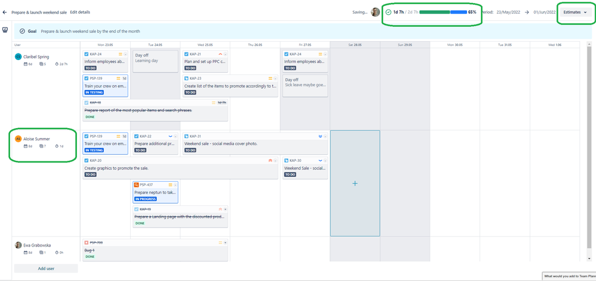This screenshot has height=281, width=596.
Task: Add a task with the plus in Sat 28.05
Action: click(x=355, y=183)
